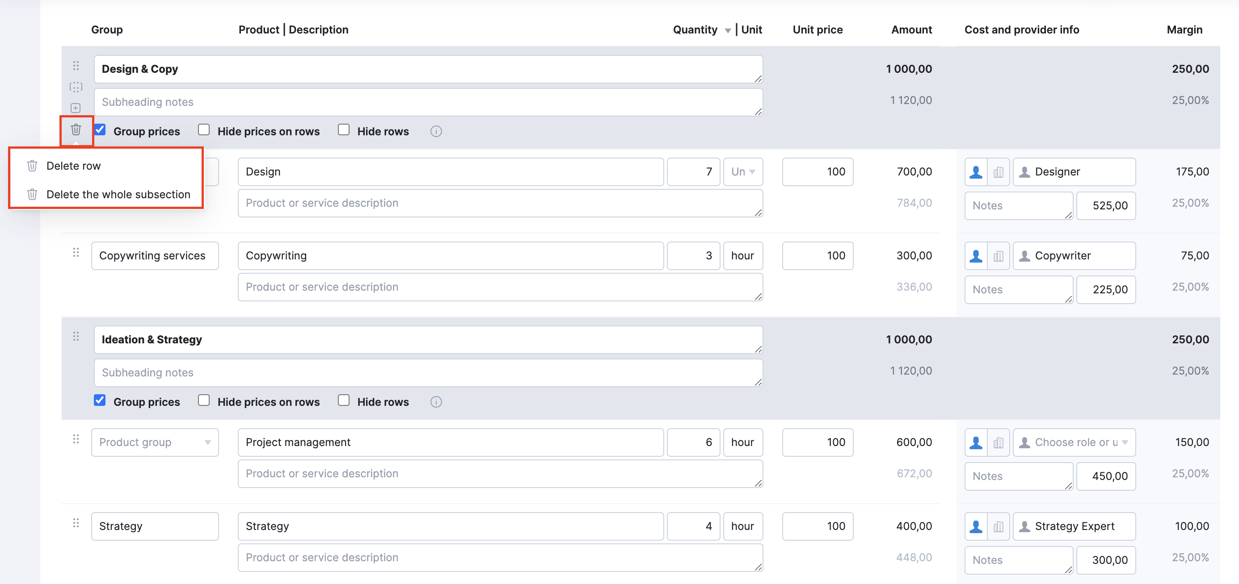Viewport: 1239px width, 584px height.
Task: Click Subheading notes under Design & Copy
Action: (429, 102)
